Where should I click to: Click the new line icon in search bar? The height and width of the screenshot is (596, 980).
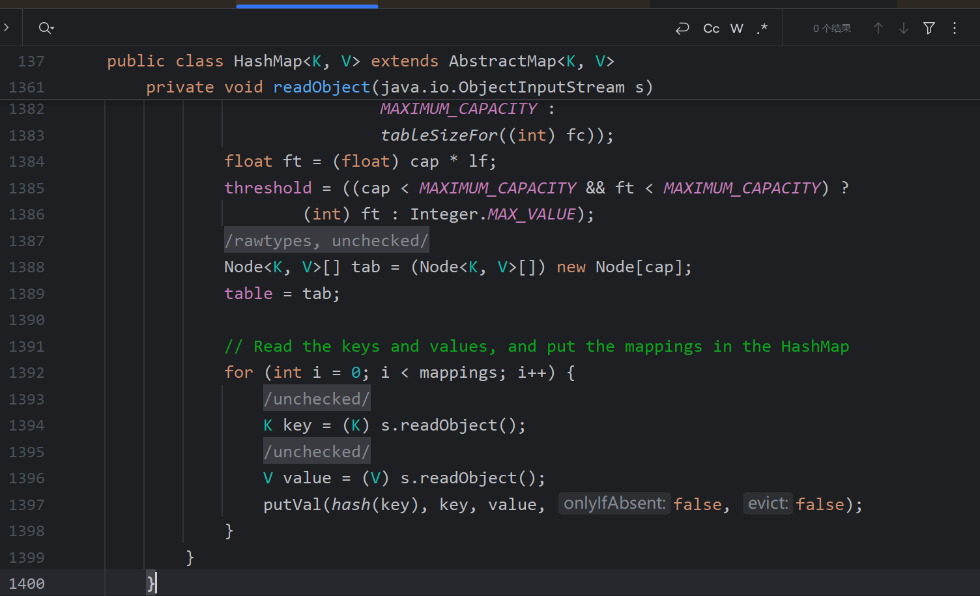point(682,28)
